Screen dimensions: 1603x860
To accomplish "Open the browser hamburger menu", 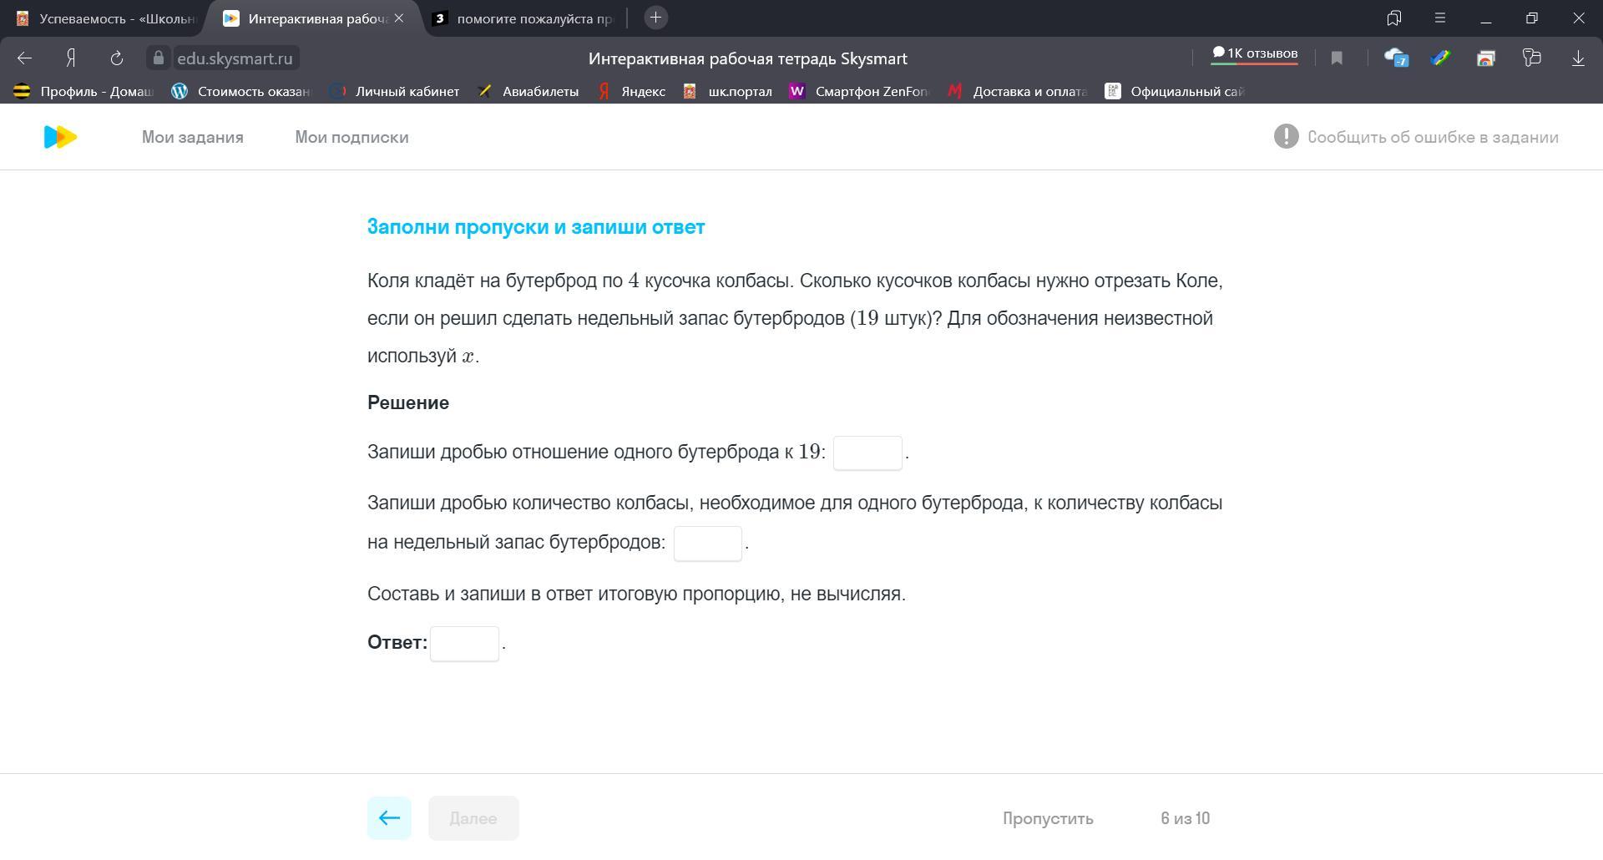I will click(1440, 18).
